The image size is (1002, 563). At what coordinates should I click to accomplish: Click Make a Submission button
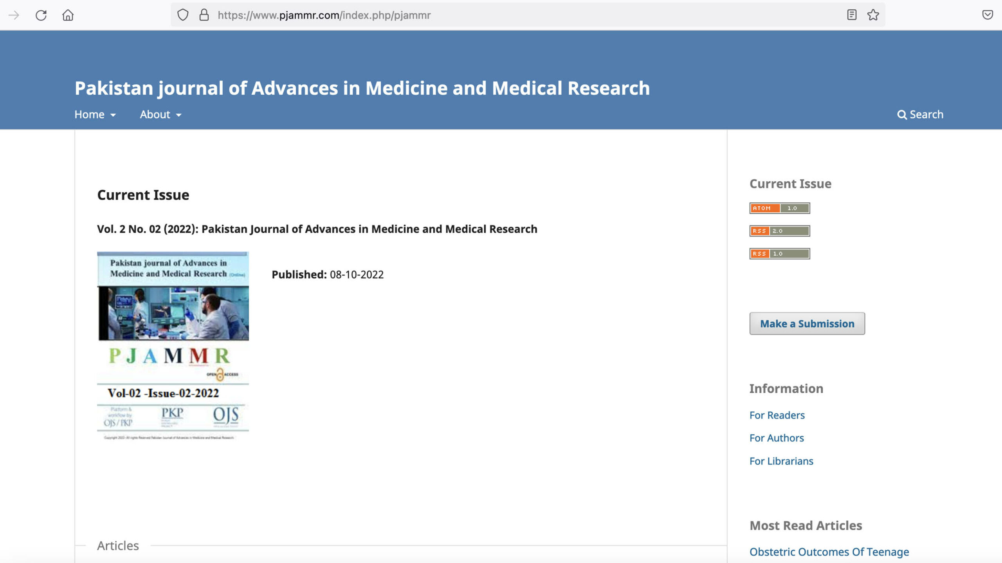807,323
